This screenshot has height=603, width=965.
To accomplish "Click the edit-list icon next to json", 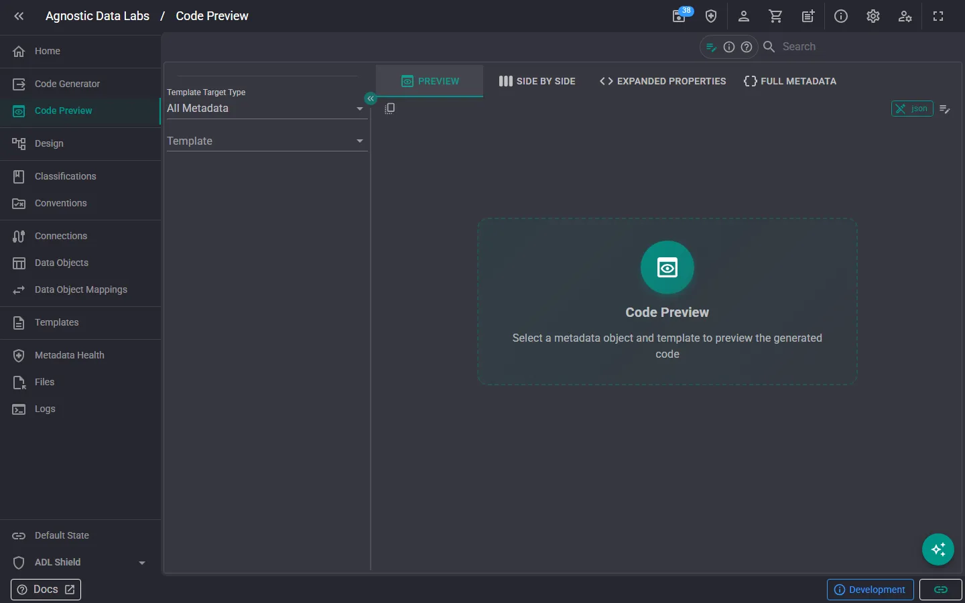I will point(945,109).
